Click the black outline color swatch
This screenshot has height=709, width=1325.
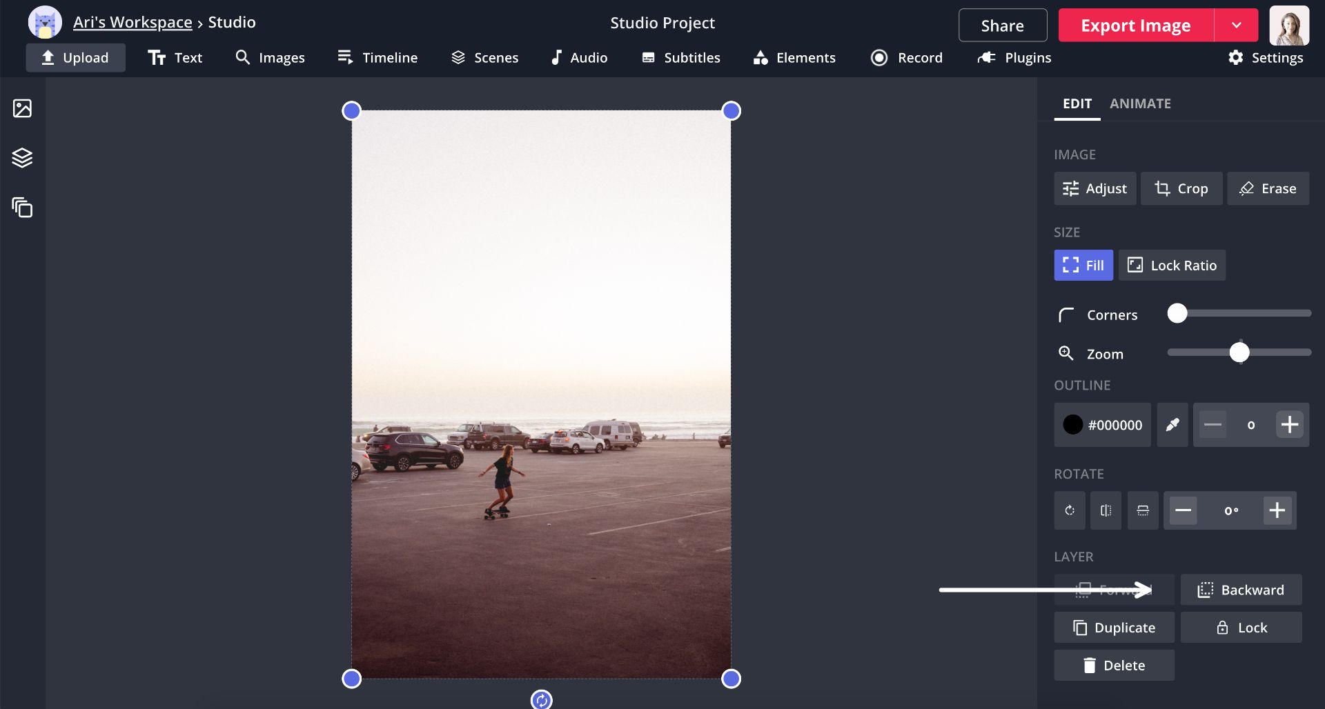coord(1072,425)
